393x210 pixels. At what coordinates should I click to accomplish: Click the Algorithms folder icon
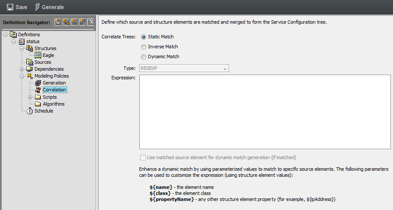[x=38, y=104]
